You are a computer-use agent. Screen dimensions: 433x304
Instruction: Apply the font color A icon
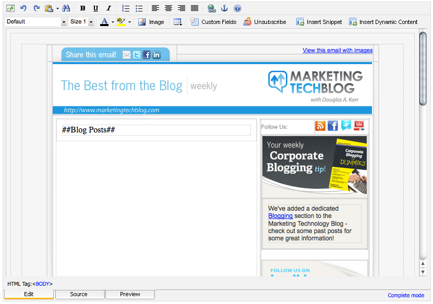[104, 22]
